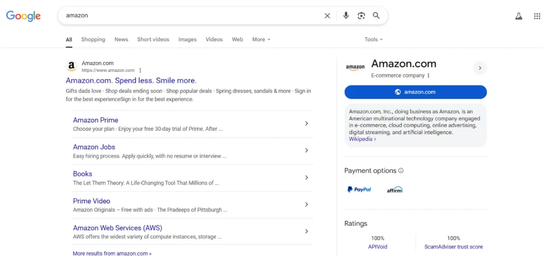Click the blue amazon.com button
This screenshot has width=543, height=256.
[415, 92]
